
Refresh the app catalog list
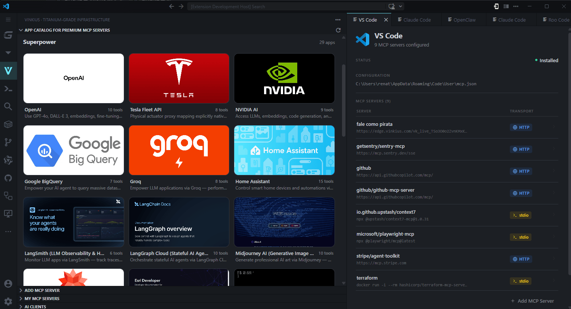[338, 30]
